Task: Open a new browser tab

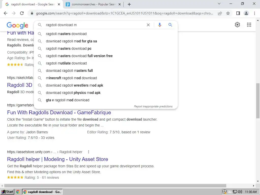Action: [129, 4]
